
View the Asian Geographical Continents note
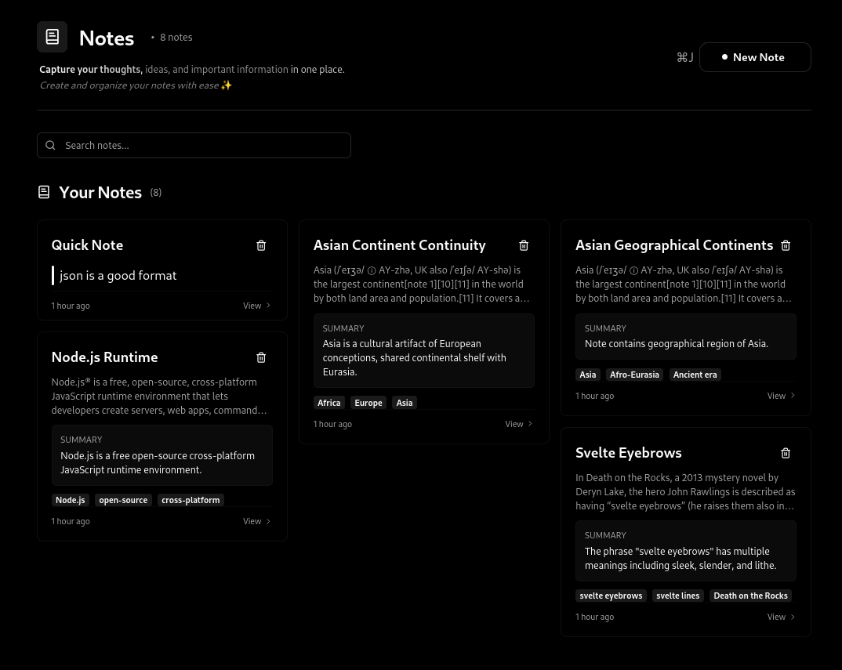(x=781, y=396)
